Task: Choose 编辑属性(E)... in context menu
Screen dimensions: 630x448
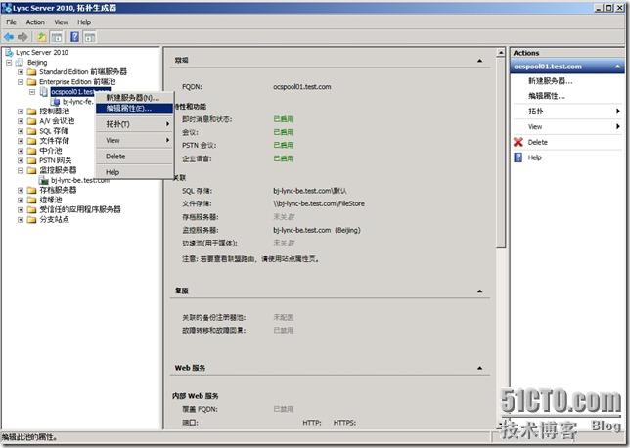Action: [135, 109]
